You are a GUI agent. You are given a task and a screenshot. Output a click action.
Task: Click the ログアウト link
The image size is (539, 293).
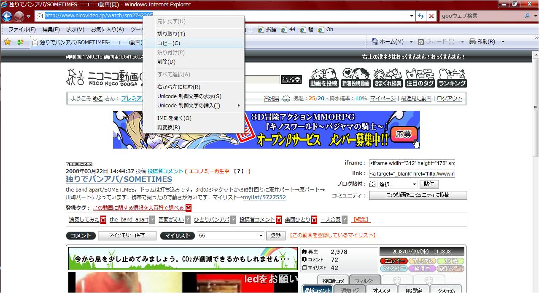[x=450, y=99]
